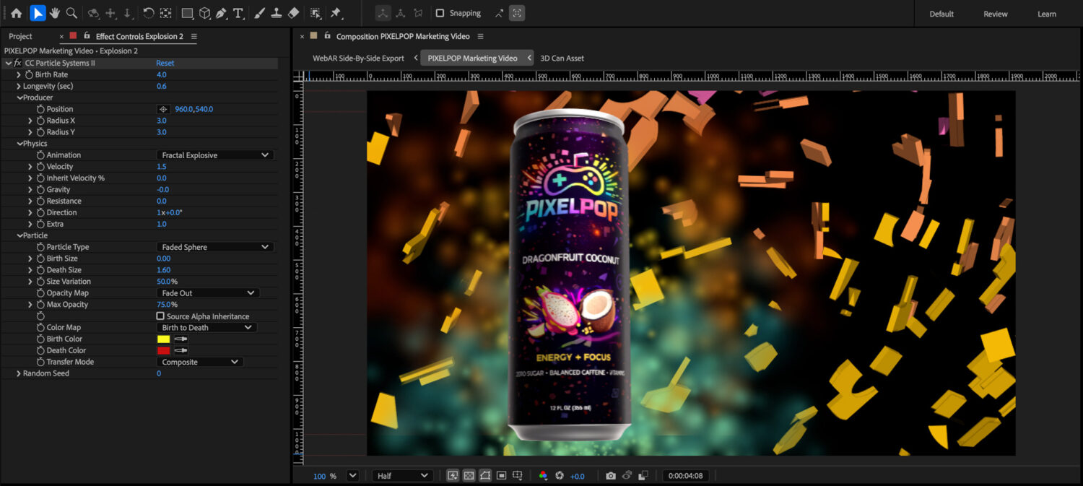The image size is (1083, 486).
Task: Select the Clone Stamp tool
Action: click(x=276, y=13)
